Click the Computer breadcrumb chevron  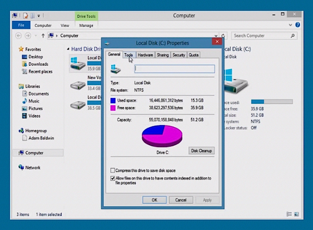pyautogui.click(x=57, y=36)
